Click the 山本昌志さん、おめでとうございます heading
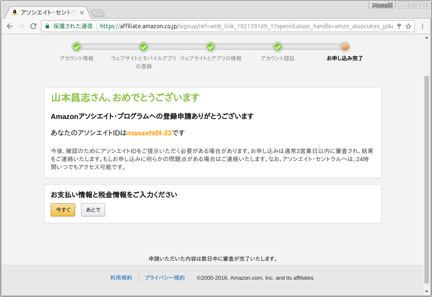The image size is (432, 297). [125, 97]
